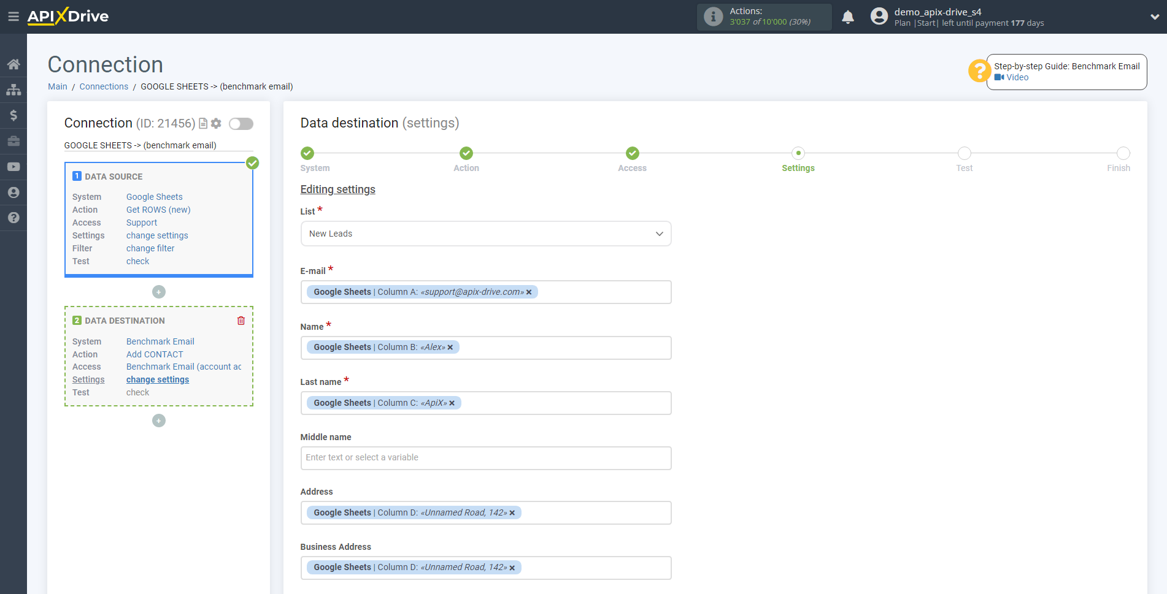Click the connection document copy icon

pos(203,123)
